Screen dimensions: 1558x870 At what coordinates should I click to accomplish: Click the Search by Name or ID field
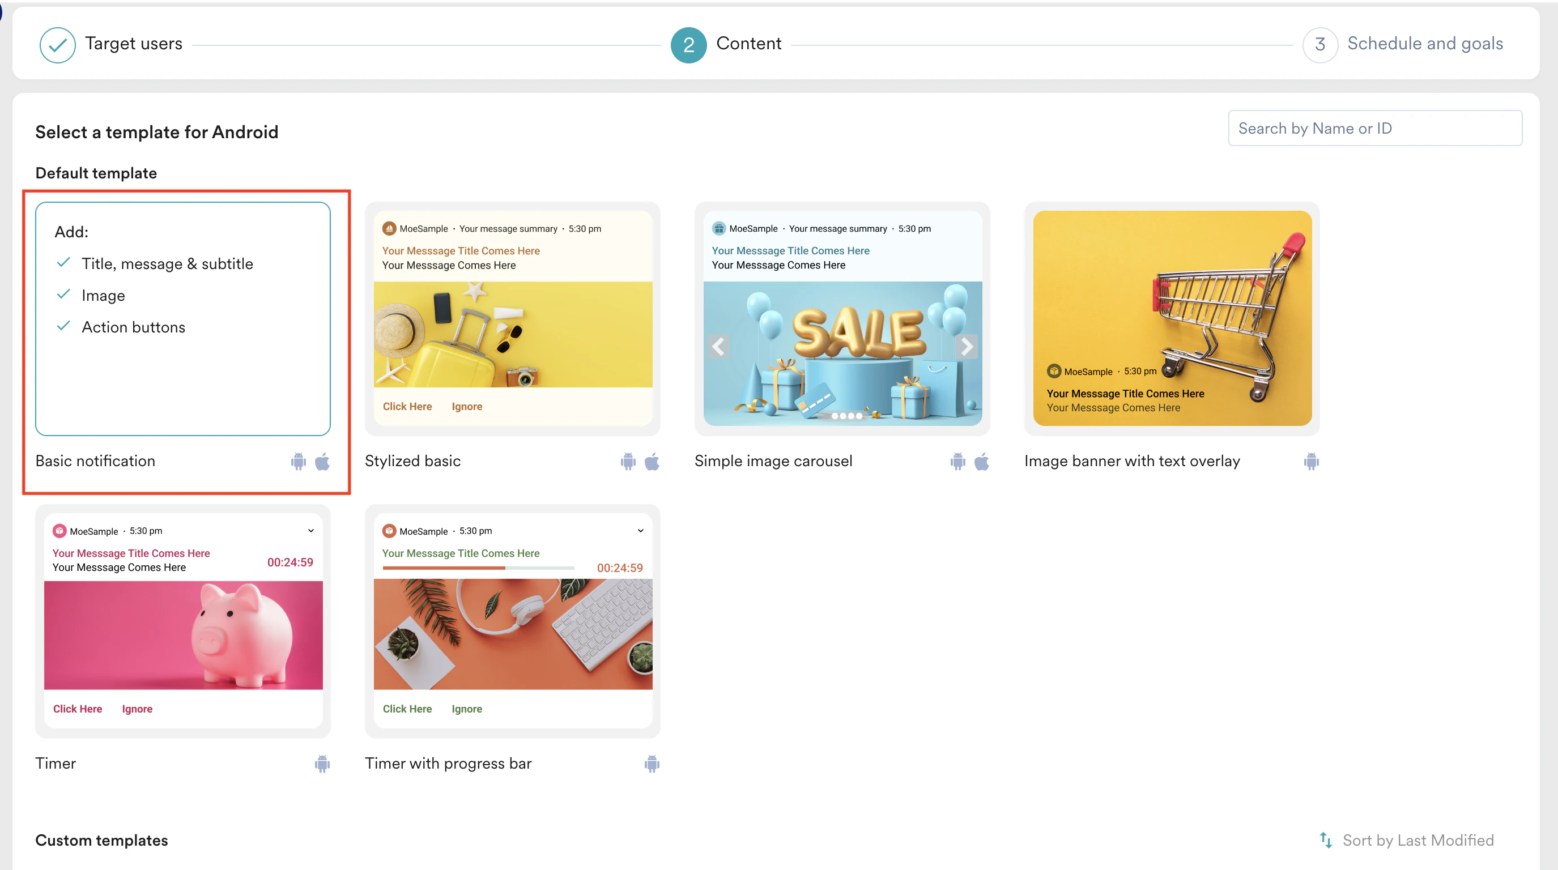pos(1374,128)
